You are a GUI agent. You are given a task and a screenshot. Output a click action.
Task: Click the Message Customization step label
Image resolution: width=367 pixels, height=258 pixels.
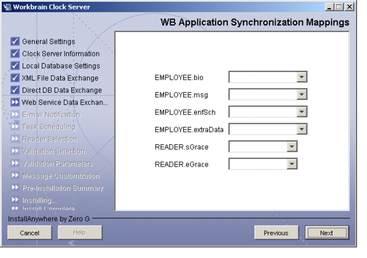(61, 175)
